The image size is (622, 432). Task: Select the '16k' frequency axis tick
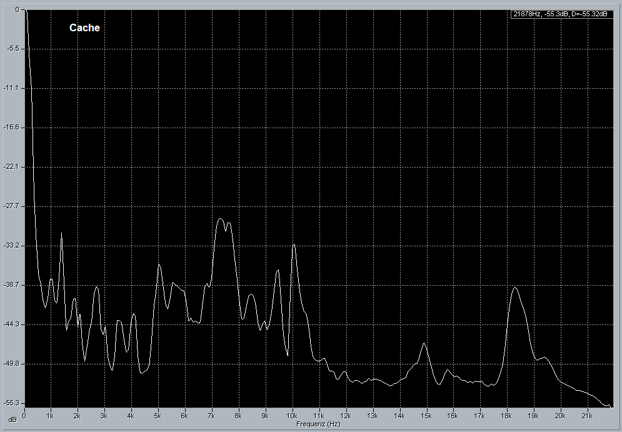coord(453,416)
